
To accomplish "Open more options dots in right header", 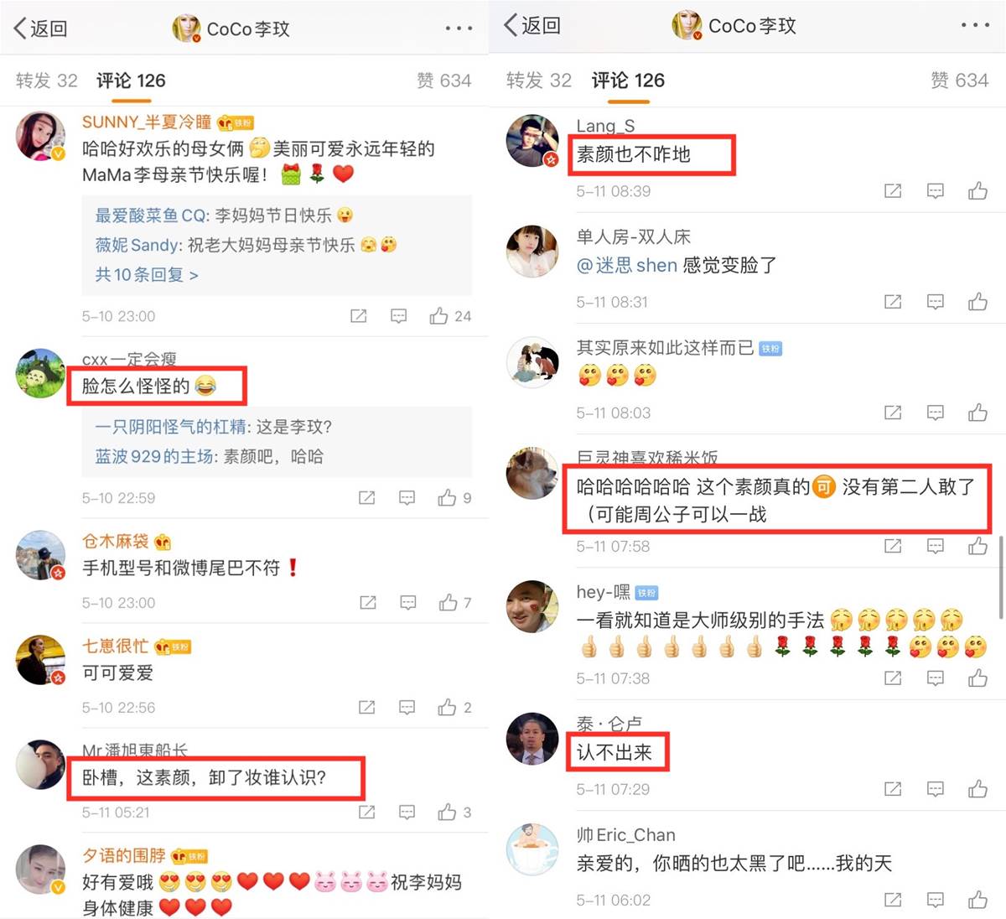I will point(975,25).
